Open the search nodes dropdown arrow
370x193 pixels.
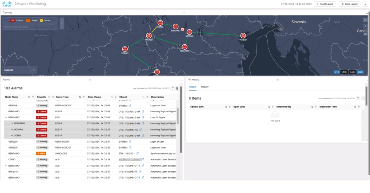tap(55, 27)
